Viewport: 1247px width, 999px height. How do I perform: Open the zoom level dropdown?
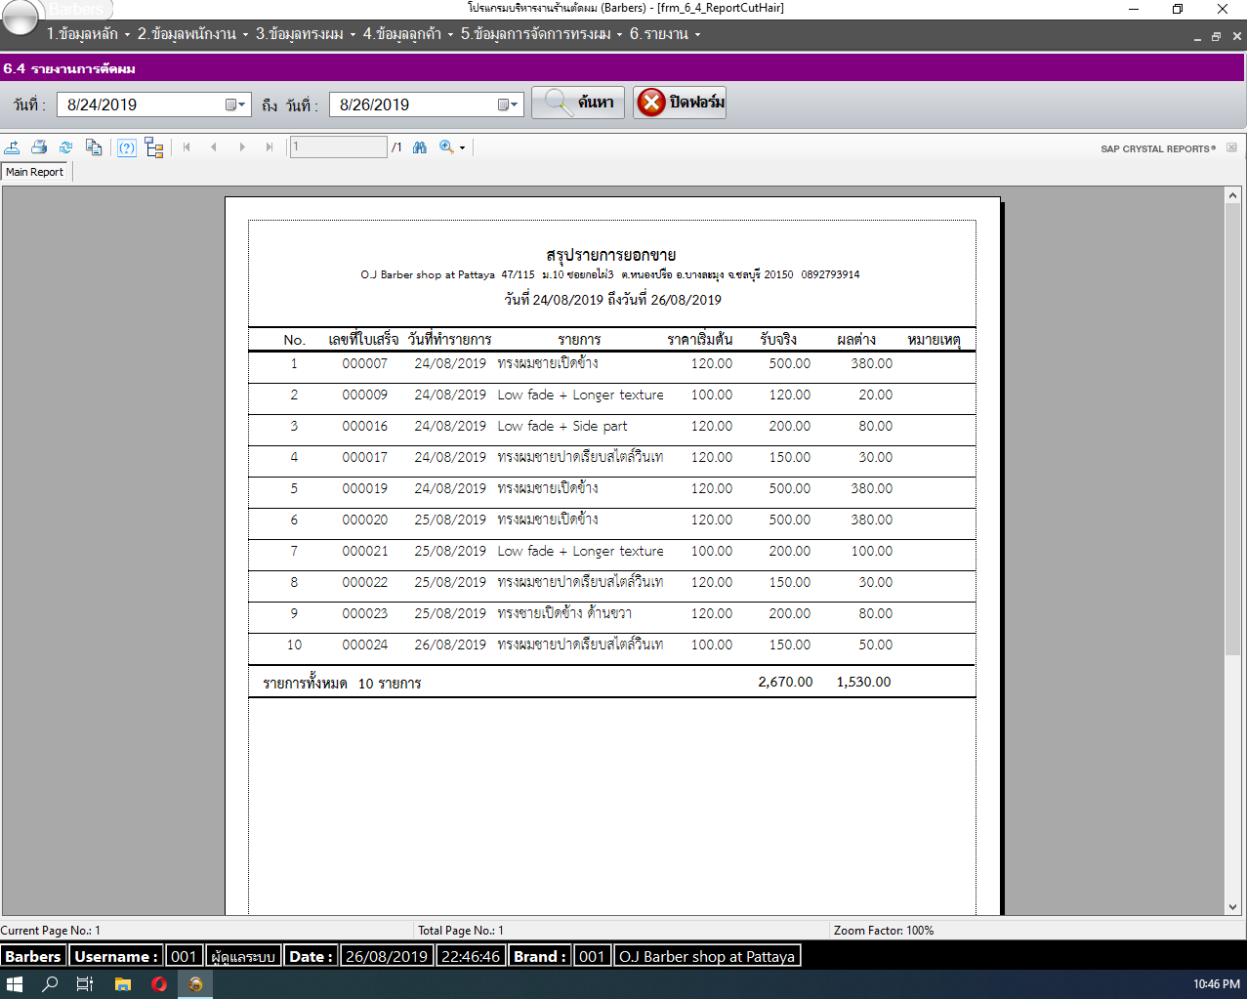click(462, 148)
